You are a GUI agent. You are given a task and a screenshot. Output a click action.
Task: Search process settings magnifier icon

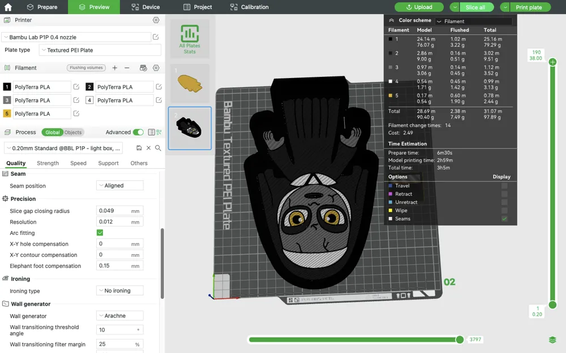pyautogui.click(x=158, y=148)
